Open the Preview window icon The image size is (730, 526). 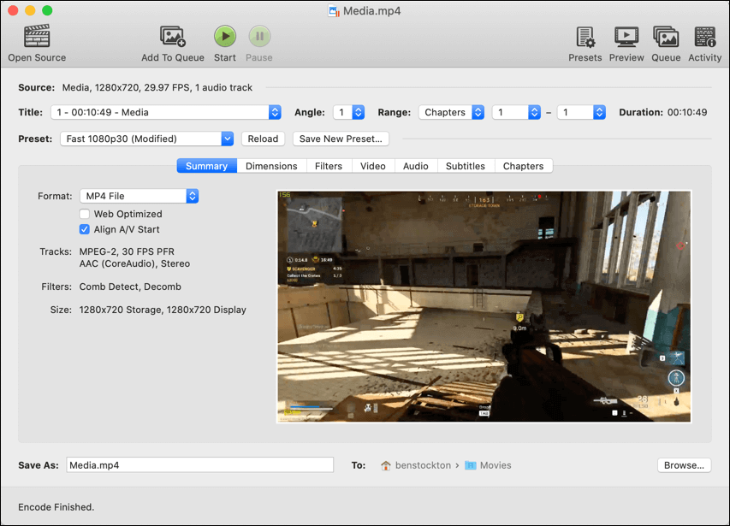pos(626,37)
